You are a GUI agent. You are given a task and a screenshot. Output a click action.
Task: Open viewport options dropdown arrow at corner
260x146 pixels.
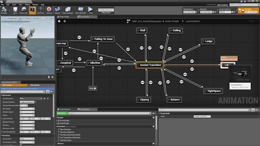[3, 18]
